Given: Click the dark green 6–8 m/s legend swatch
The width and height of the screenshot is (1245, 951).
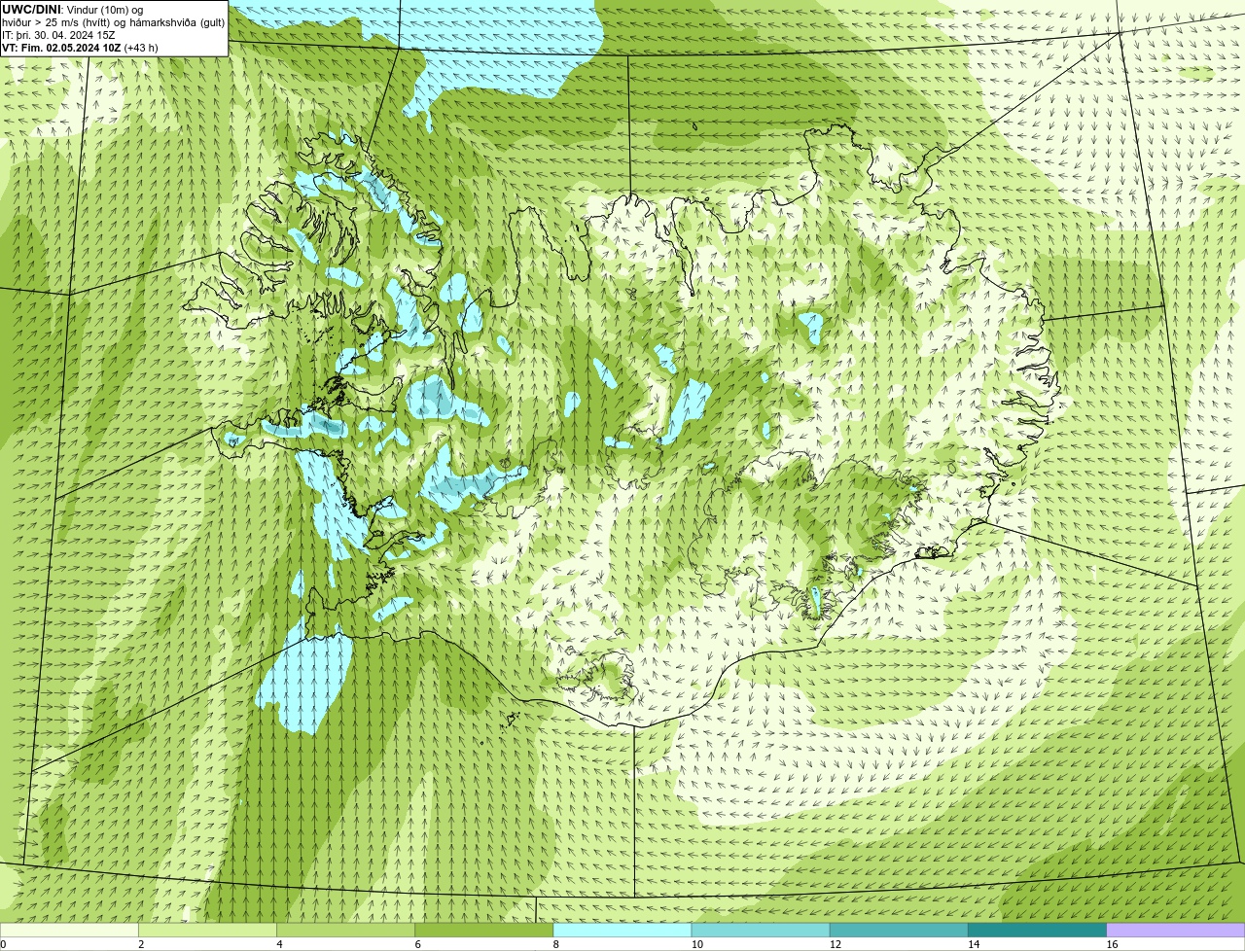Looking at the screenshot, I should 484,930.
